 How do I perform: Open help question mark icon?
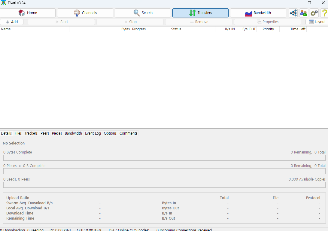point(324,13)
